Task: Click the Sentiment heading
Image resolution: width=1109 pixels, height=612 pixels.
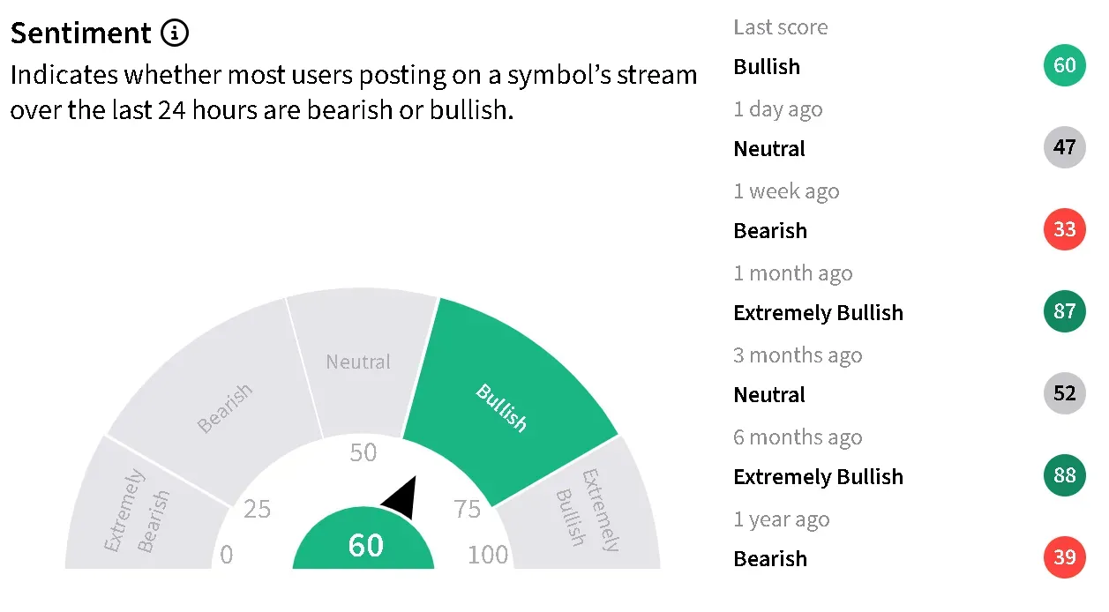Action: pyautogui.click(x=81, y=34)
